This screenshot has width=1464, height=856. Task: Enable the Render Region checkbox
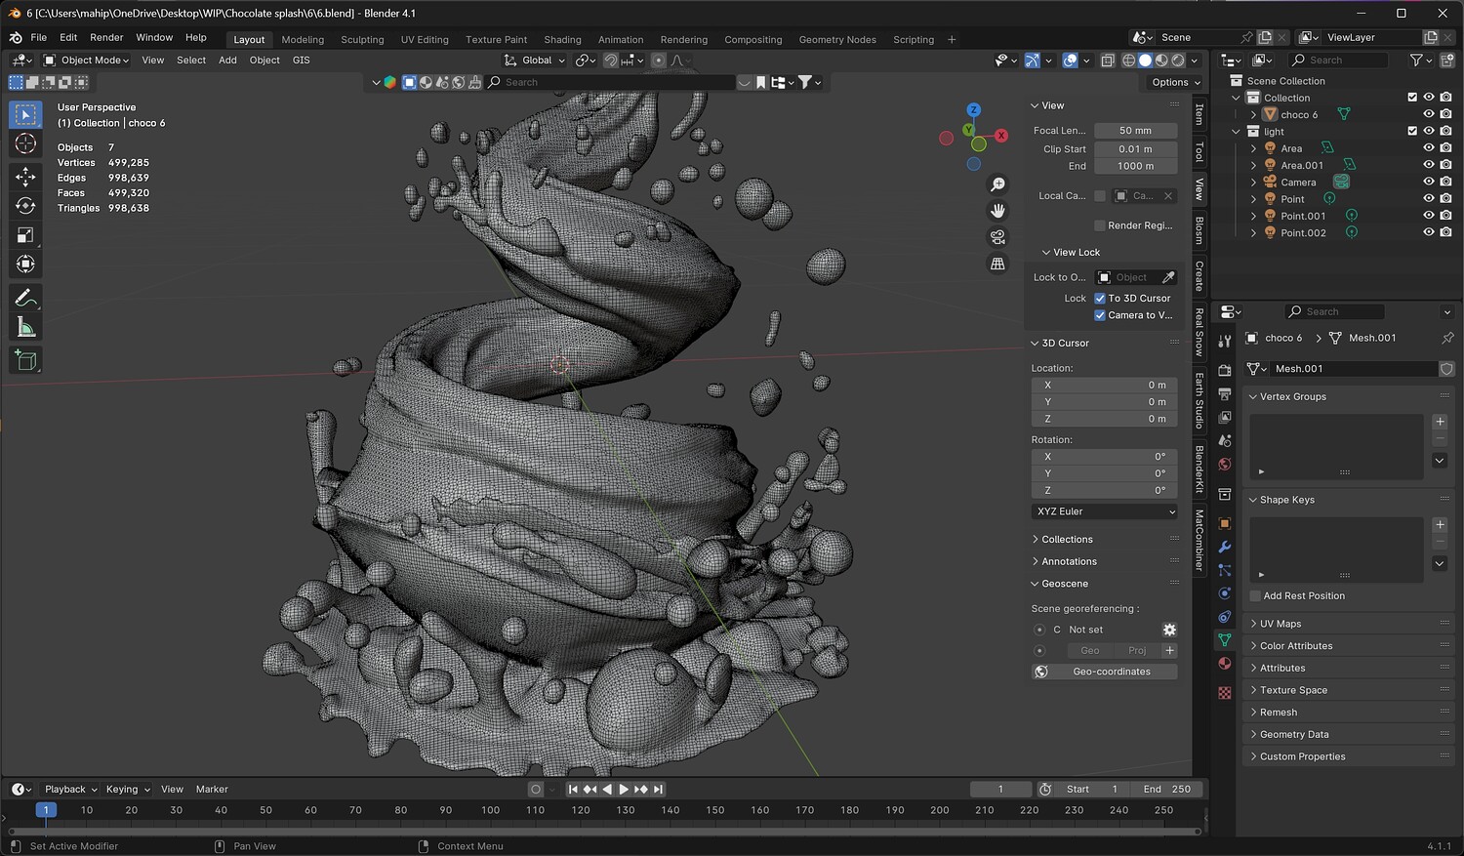click(1100, 225)
